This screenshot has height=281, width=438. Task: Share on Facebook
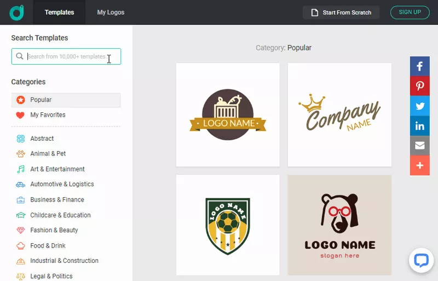pos(419,66)
